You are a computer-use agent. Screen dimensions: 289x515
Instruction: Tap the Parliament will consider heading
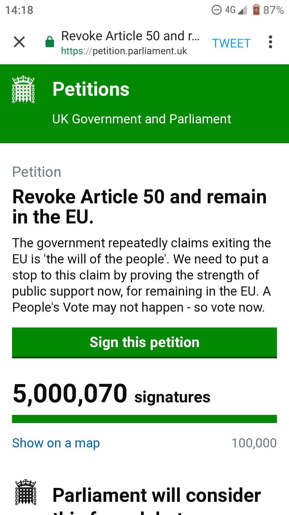coord(157,495)
